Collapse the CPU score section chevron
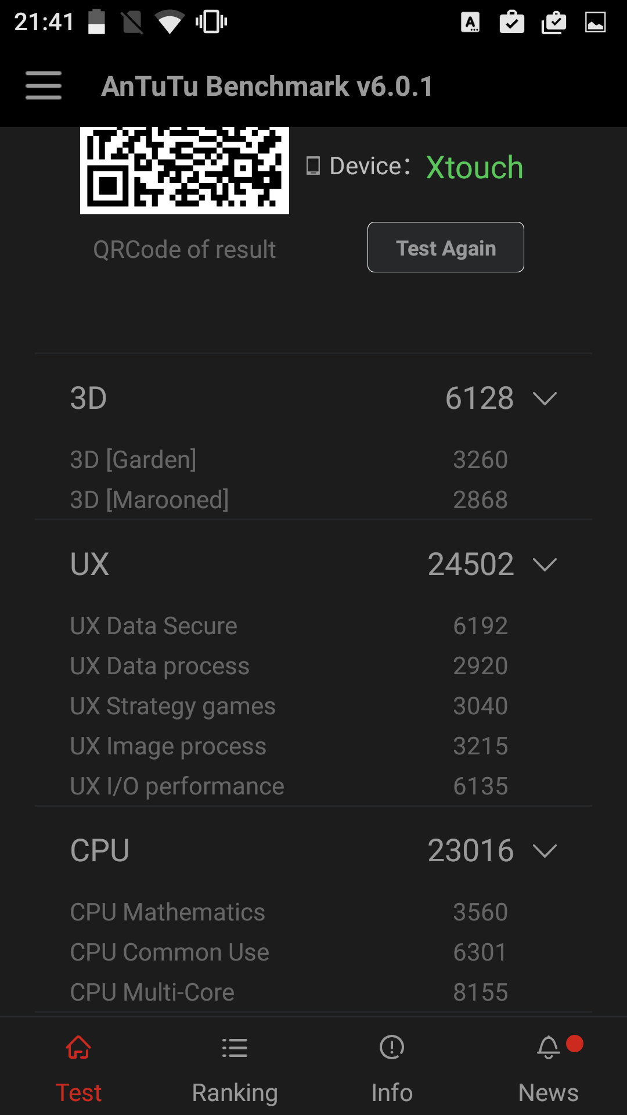 [x=545, y=851]
